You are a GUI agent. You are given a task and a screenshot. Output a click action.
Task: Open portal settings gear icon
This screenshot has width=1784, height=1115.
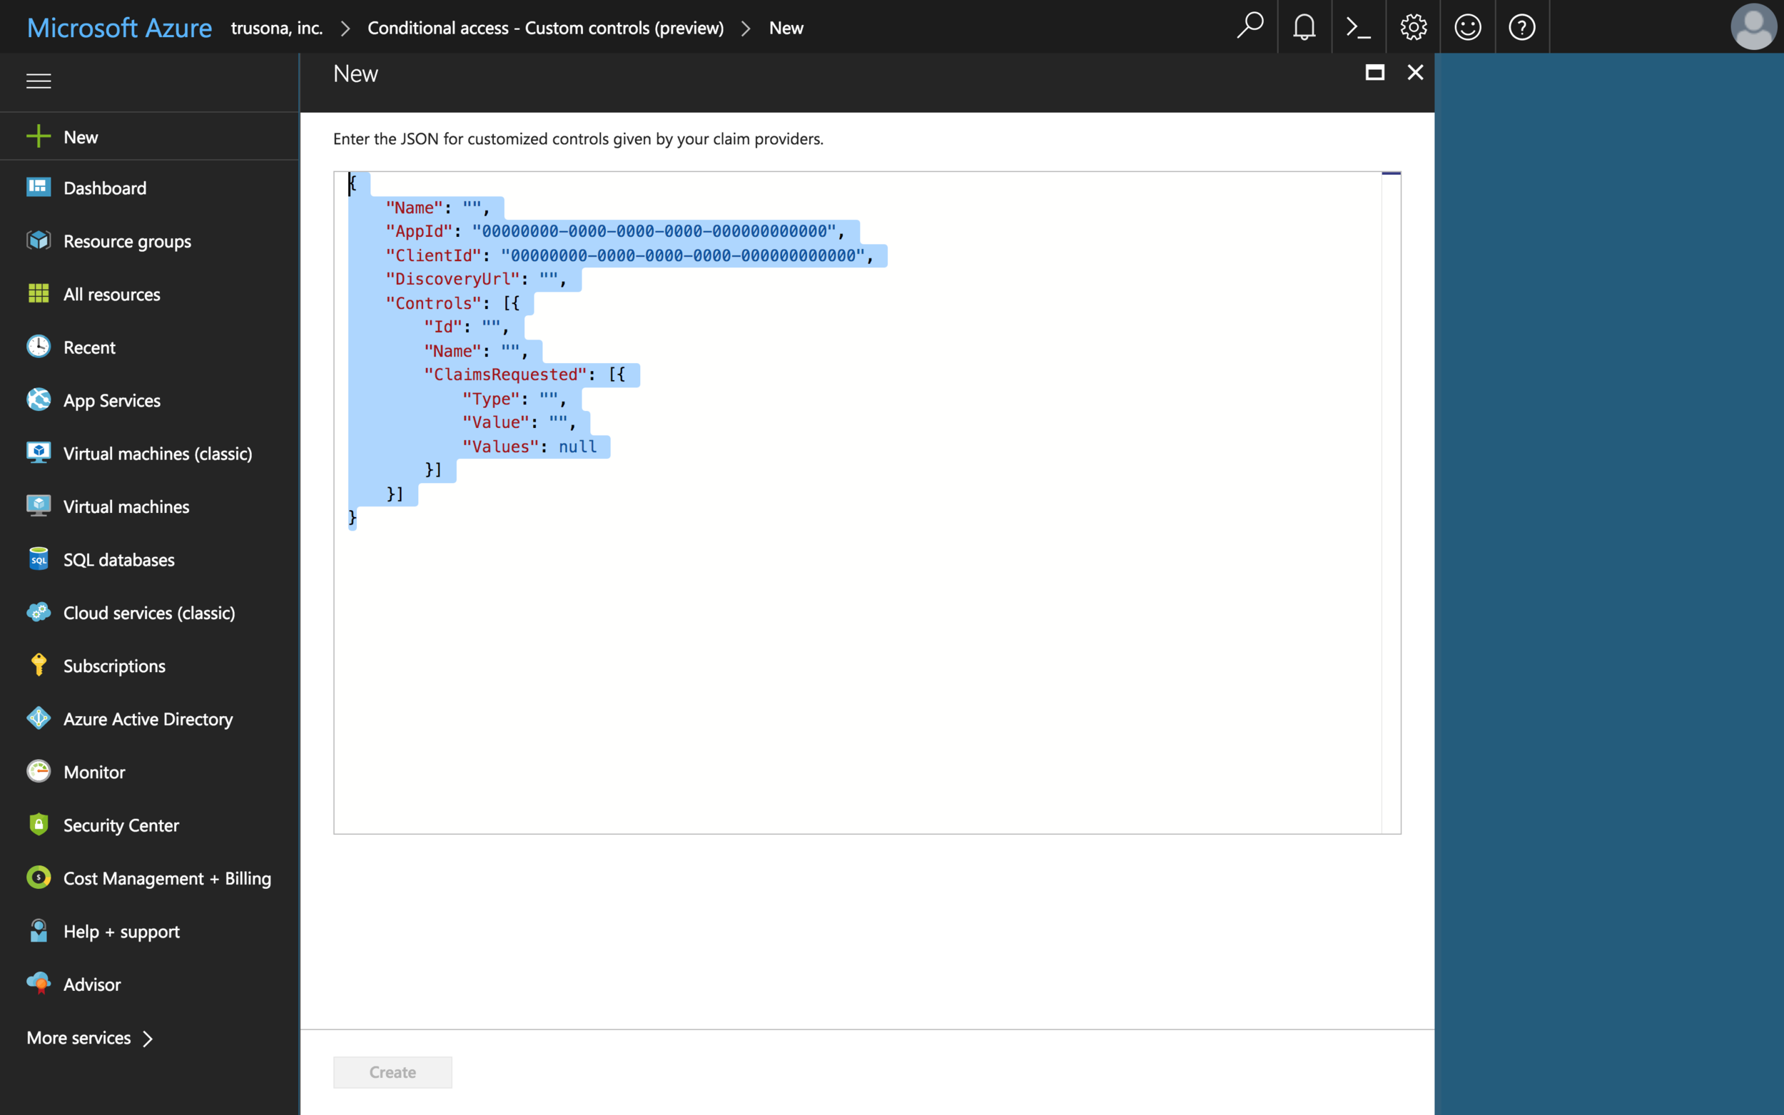point(1413,27)
